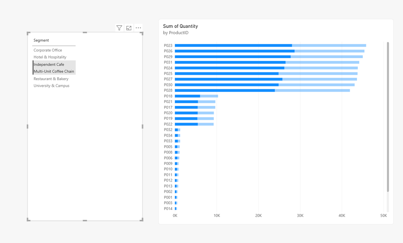Click the P017 product label
This screenshot has width=403, height=243.
tap(168, 108)
